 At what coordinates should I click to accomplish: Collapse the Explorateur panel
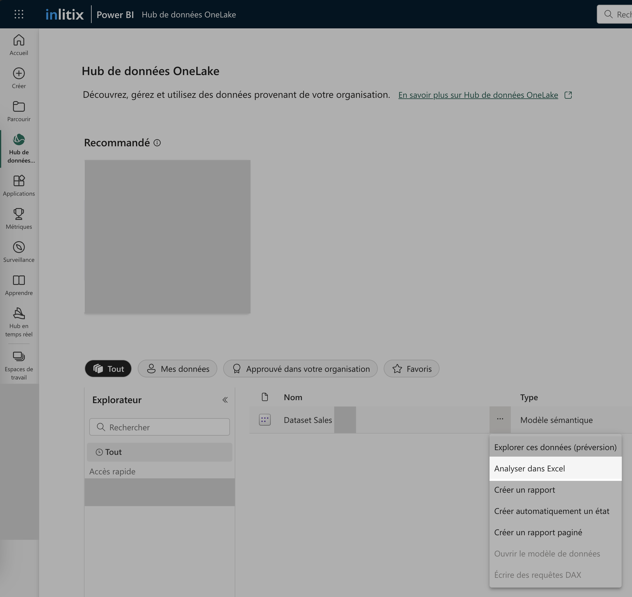(225, 400)
